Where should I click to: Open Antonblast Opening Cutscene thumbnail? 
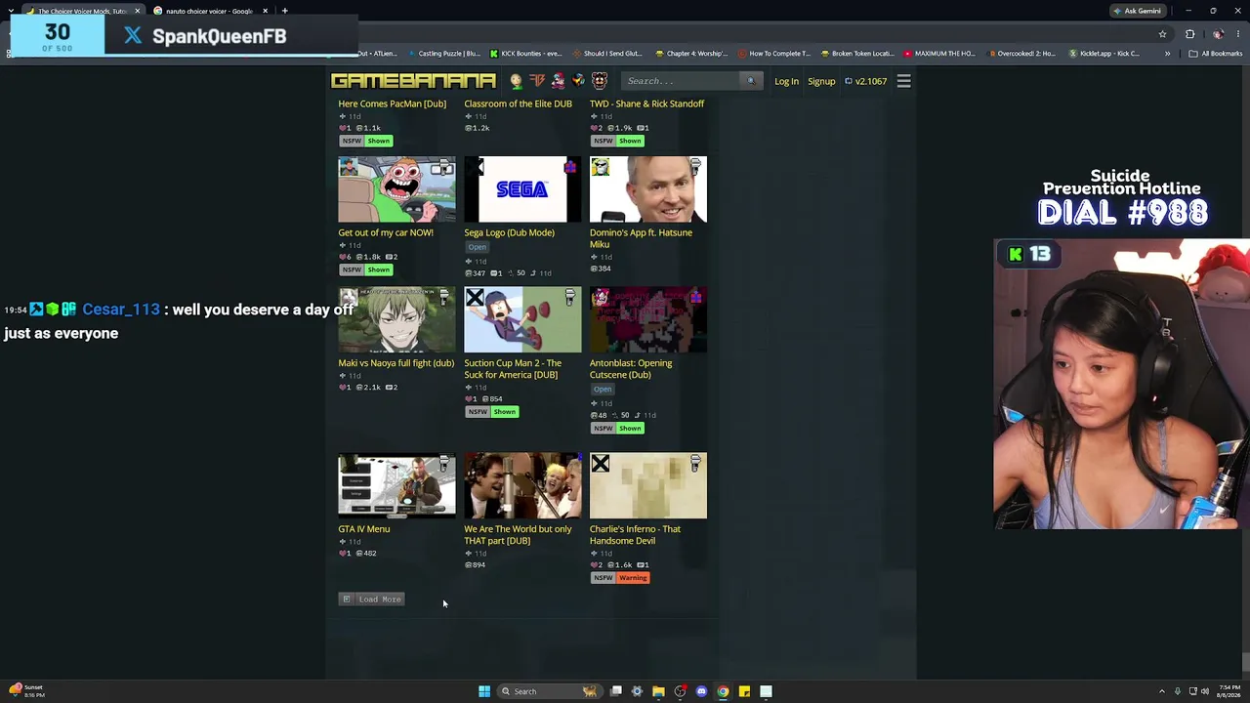coord(648,319)
